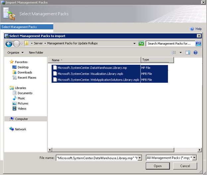Go back with the blue Back arrow
The height and width of the screenshot is (175, 207).
coord(9,44)
